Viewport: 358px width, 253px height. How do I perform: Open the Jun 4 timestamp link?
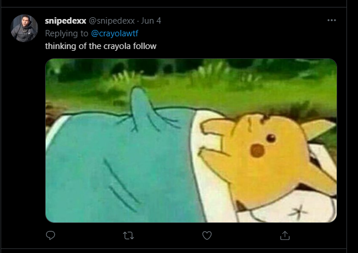coord(151,21)
